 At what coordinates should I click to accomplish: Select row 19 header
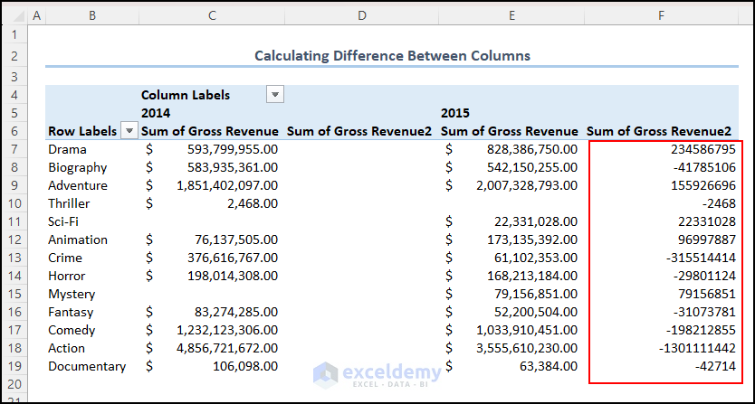(x=14, y=366)
